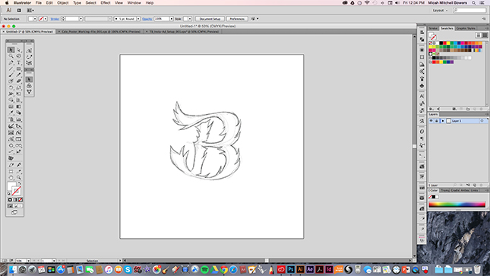The height and width of the screenshot is (276, 490).
Task: Select the Pen tool
Action: coord(11,62)
